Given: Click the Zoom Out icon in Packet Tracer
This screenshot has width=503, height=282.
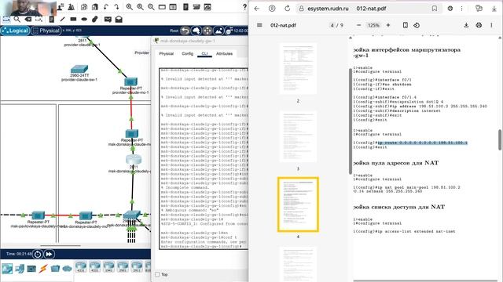Looking at the screenshot, I should [151, 7].
